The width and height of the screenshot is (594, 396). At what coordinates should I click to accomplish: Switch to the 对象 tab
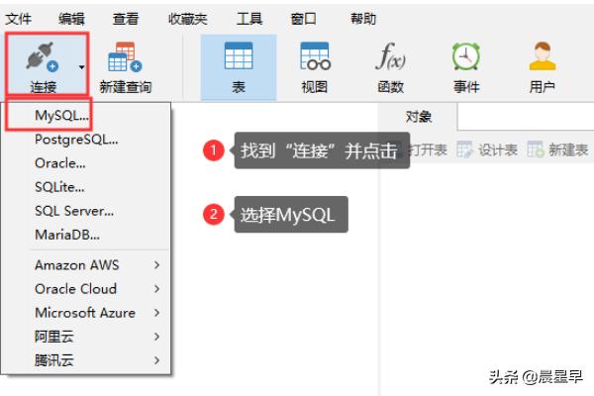coord(418,117)
